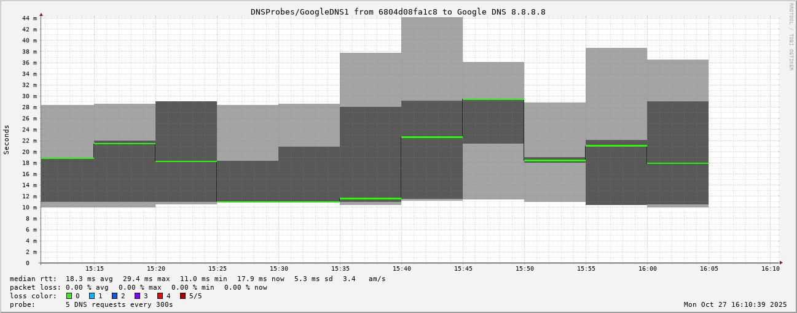The height and width of the screenshot is (313, 797).
Task: Click the Seconds y-axis label
Action: 7,139
